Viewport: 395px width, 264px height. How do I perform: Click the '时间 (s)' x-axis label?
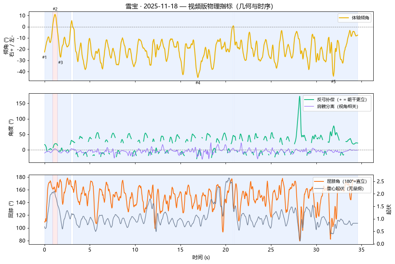(201, 257)
